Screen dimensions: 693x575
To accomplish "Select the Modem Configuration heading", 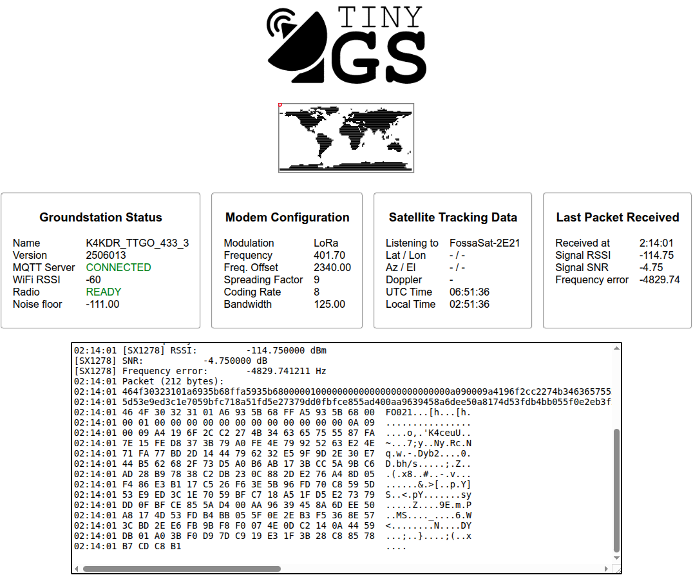I will pos(287,218).
